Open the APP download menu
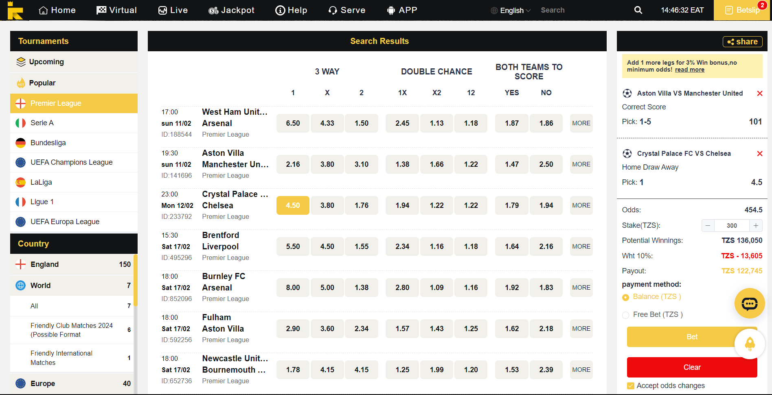The image size is (772, 395). point(401,10)
